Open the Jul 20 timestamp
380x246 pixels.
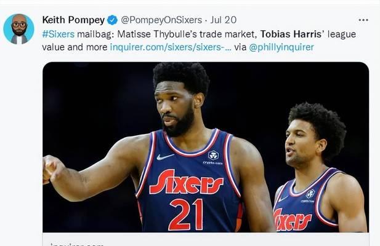(223, 20)
